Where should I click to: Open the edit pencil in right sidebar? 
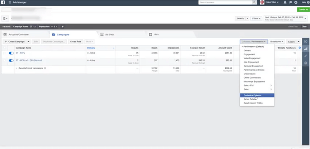[x=306, y=56]
